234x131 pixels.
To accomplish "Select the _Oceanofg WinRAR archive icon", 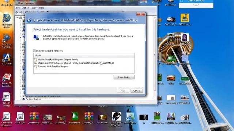I will (34, 118).
